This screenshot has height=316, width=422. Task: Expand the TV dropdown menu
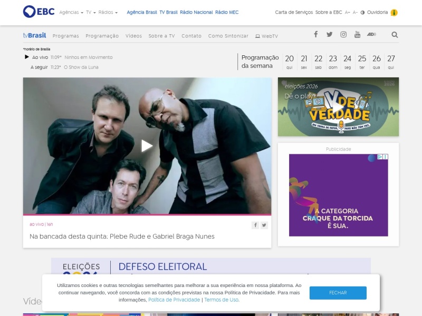(91, 12)
